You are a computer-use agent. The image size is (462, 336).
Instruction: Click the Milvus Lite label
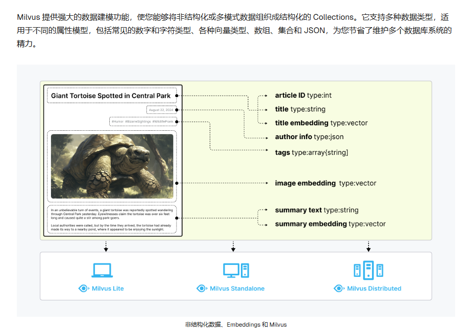pos(108,288)
